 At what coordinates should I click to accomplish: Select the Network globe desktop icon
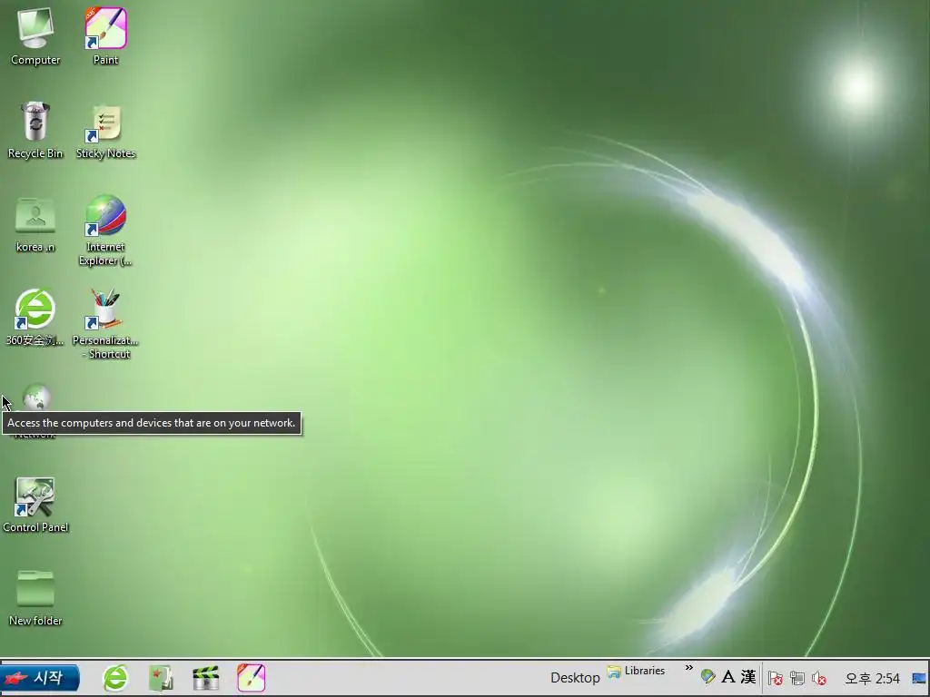(x=36, y=398)
